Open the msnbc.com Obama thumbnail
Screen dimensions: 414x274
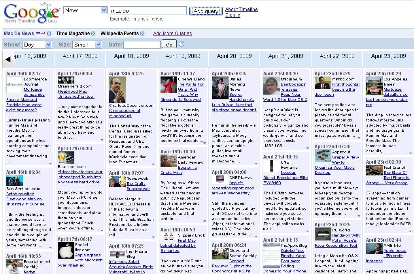(323, 83)
